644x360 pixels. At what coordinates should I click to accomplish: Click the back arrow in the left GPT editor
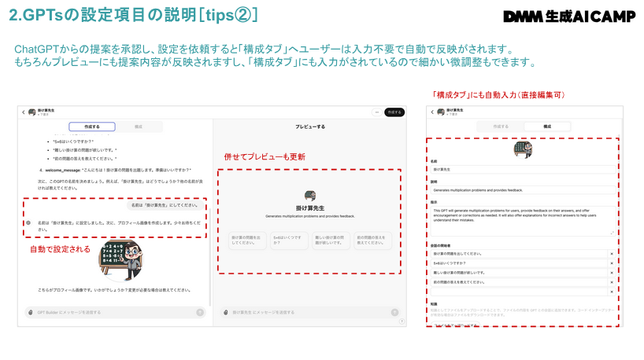pos(24,112)
